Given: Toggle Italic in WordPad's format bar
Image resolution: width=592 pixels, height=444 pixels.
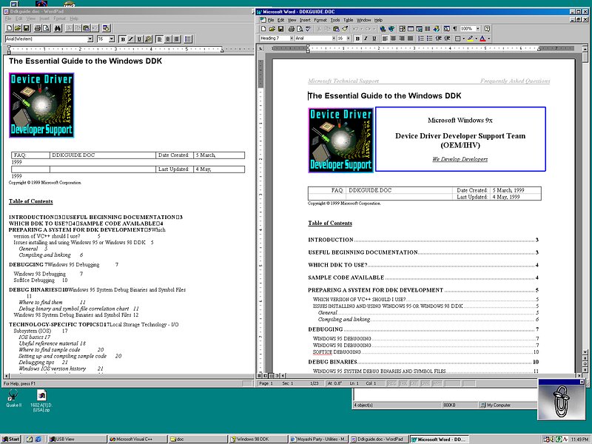Looking at the screenshot, I should click(x=130, y=38).
